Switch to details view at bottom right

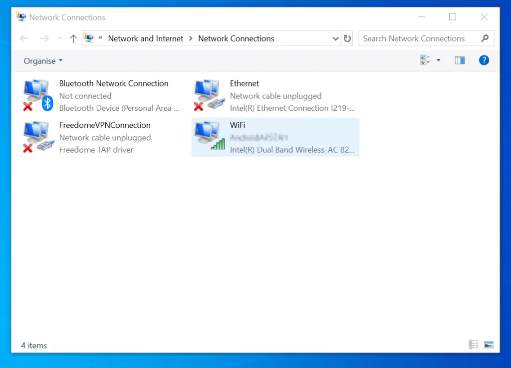coord(473,345)
